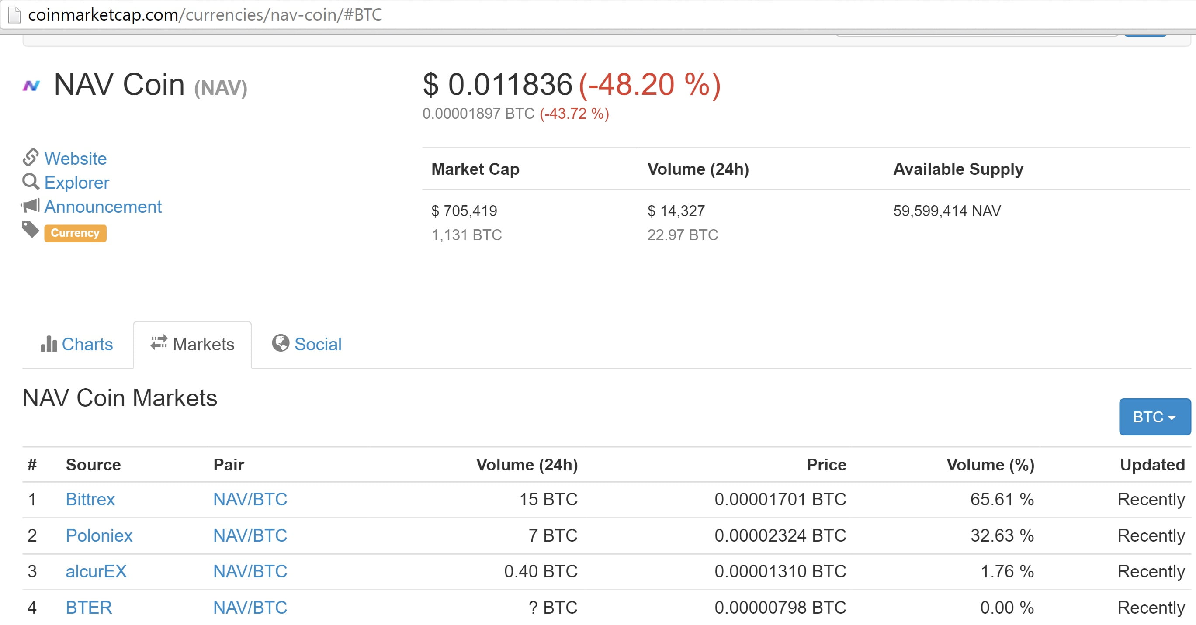Click the $ 0.011836 price value
Viewport: 1196px width, 625px height.
(x=497, y=84)
